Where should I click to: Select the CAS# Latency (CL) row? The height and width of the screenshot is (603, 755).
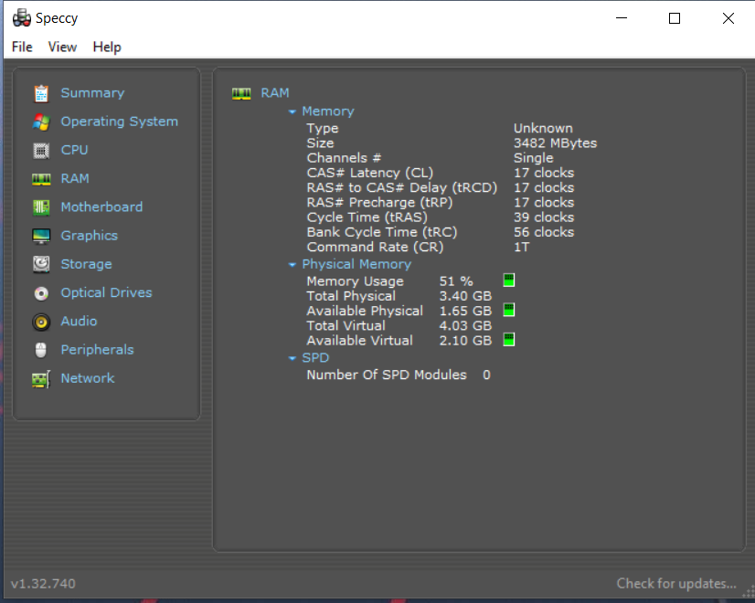click(440, 173)
